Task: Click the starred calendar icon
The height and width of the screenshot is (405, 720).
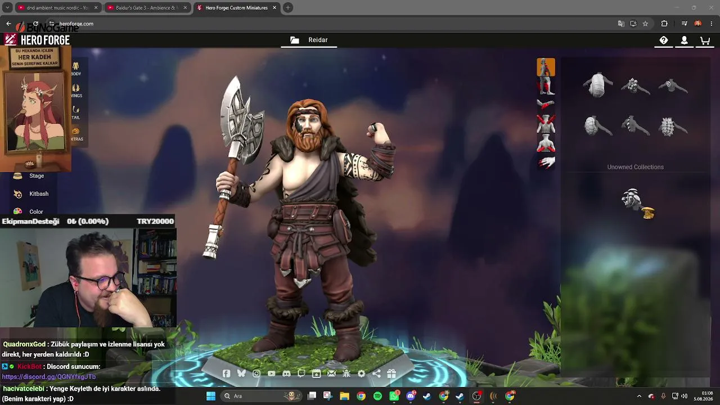Action: click(316, 373)
